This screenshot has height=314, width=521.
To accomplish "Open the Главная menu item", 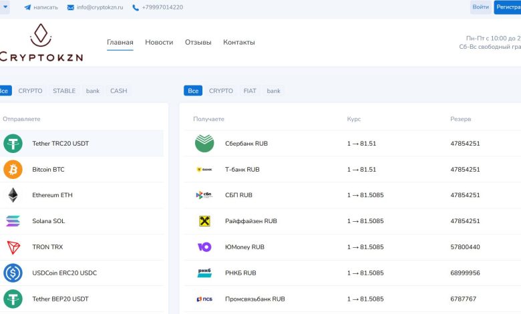I will point(120,42).
